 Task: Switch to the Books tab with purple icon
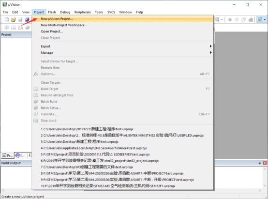(20, 155)
